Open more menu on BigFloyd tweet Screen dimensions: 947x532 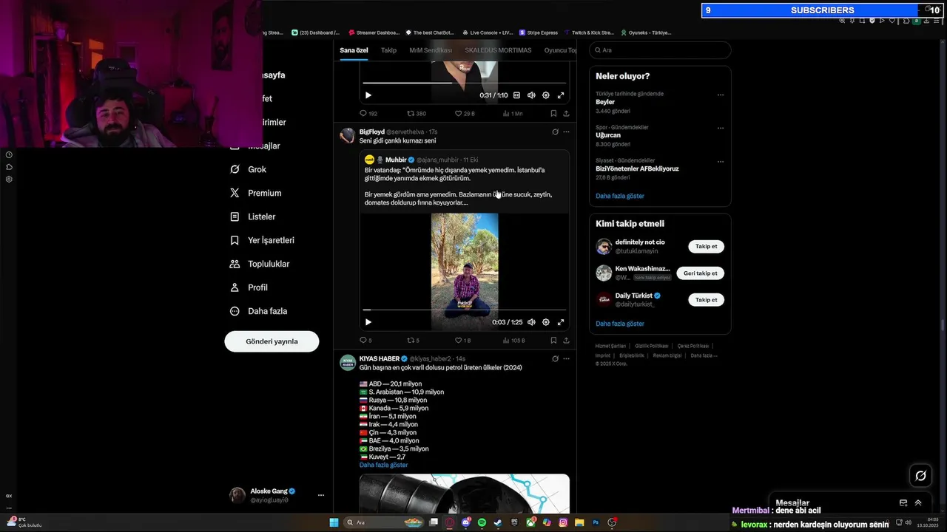[x=567, y=132]
